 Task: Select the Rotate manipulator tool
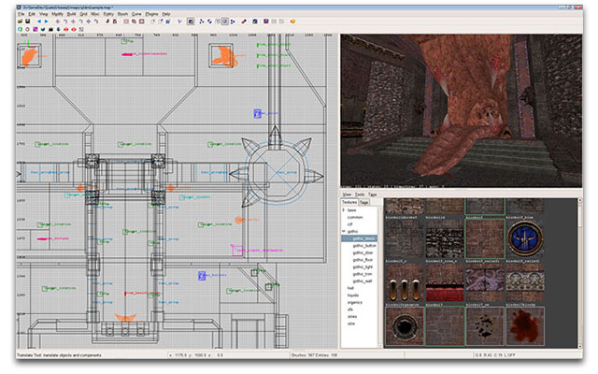209,22
